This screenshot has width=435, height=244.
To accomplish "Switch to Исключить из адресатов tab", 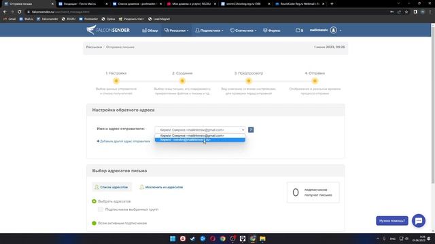I will click(x=161, y=187).
